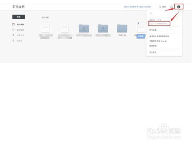Click the invite friends link in header

click(137, 7)
